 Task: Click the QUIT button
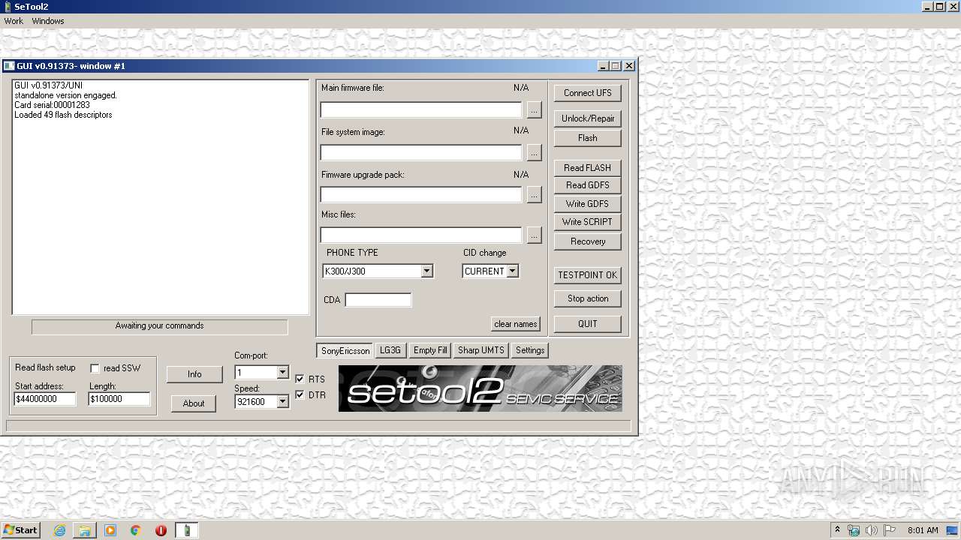pos(588,324)
